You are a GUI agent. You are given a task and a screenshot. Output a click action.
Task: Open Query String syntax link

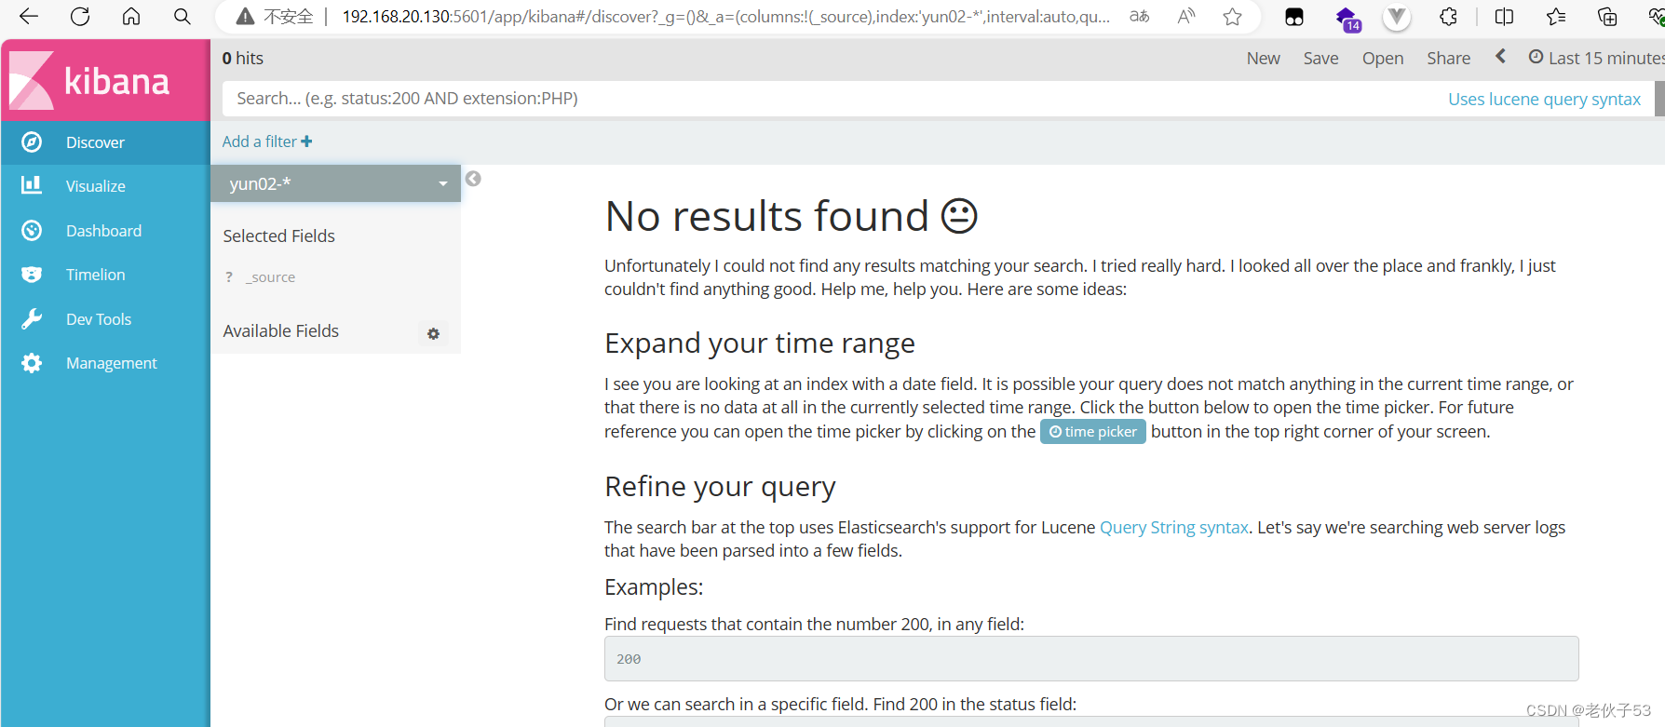[1173, 527]
